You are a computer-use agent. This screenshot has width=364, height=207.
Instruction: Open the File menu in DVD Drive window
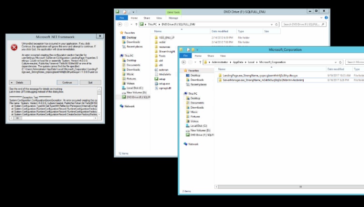coord(122,18)
